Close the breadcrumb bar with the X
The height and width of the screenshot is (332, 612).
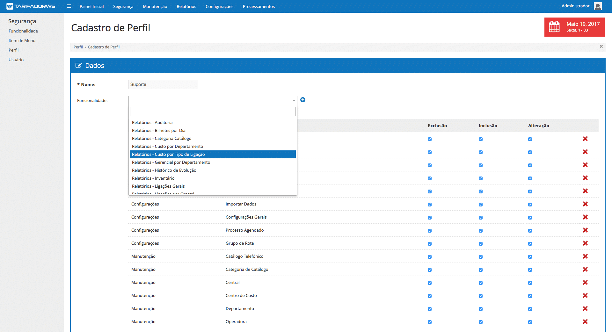pos(601,47)
